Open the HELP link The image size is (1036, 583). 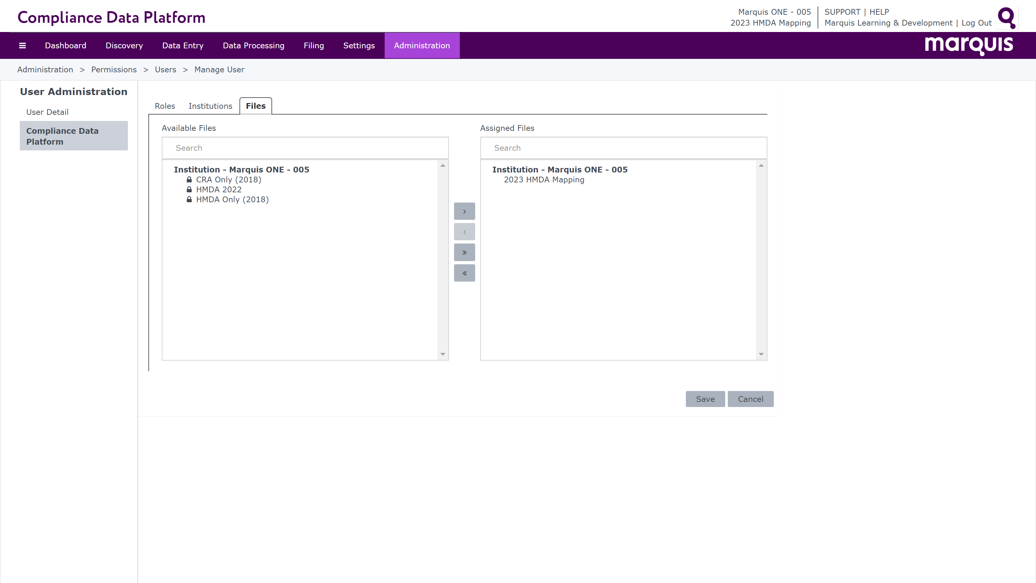pos(879,12)
